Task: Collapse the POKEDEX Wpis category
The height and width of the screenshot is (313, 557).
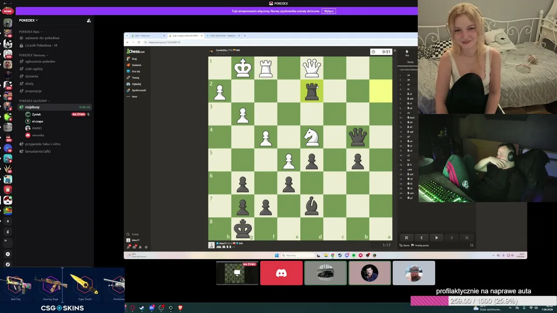Action: click(x=30, y=32)
